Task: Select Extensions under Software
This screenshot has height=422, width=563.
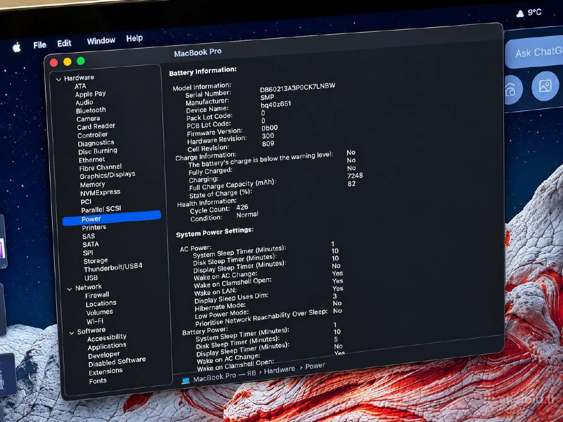Action: point(106,371)
